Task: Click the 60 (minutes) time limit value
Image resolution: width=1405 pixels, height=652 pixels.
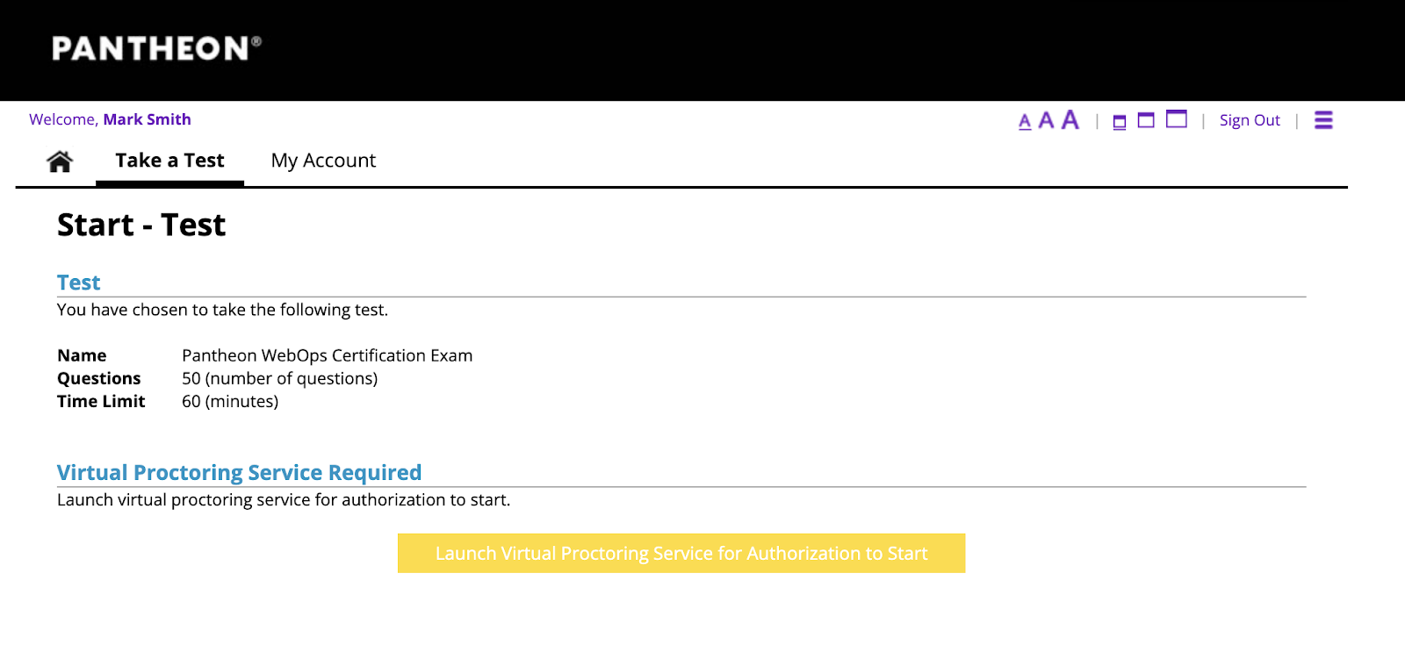Action: point(230,401)
